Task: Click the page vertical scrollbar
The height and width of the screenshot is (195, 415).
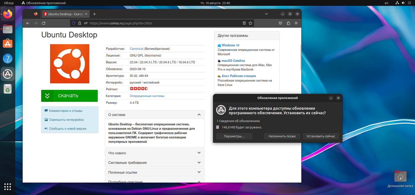Action: (x=300, y=57)
